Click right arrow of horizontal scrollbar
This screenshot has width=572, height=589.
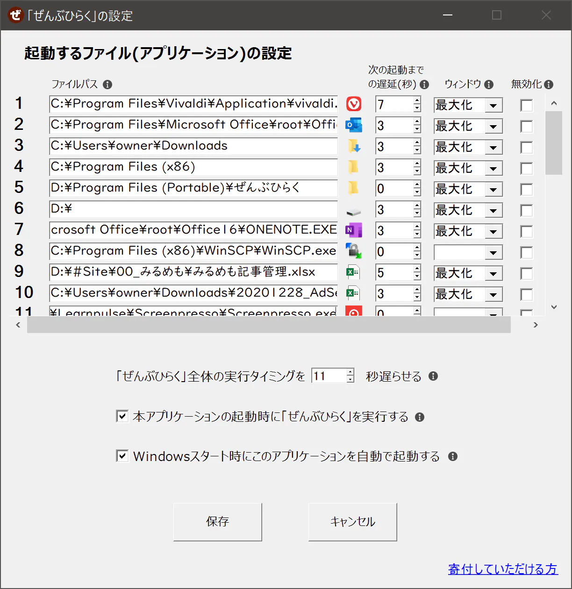pyautogui.click(x=536, y=325)
